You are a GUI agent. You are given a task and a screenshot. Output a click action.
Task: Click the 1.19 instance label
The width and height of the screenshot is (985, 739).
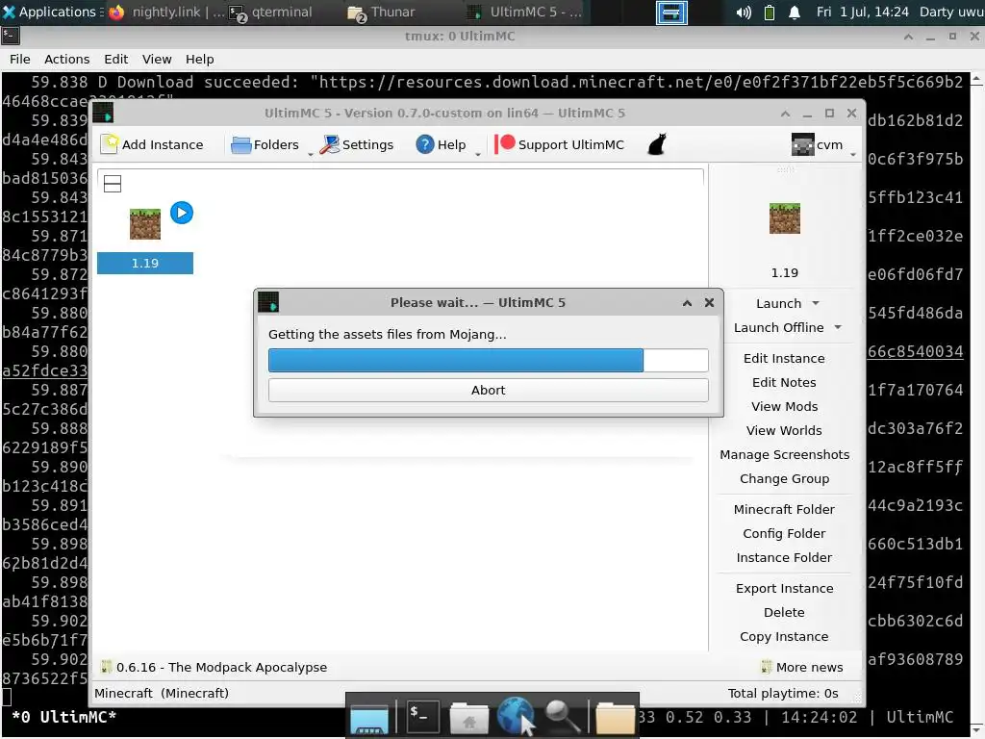(x=145, y=264)
